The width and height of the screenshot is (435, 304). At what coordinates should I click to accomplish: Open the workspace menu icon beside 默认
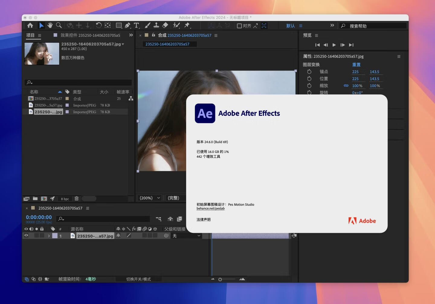pos(301,26)
